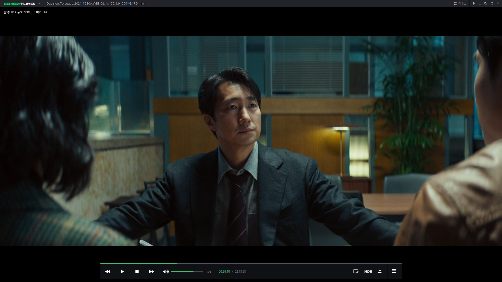Screen dimensions: 502x282
Task: Click the video frame to toggle playback
Action: [x=251, y=141]
